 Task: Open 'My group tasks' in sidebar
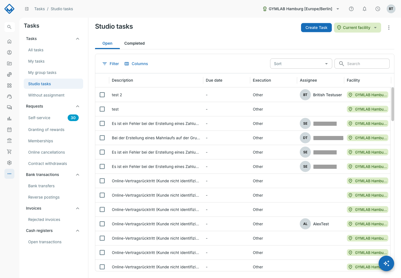pos(42,73)
